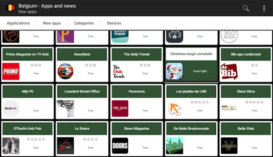
Task: Switch to the New apps tab
Action: tap(52, 23)
